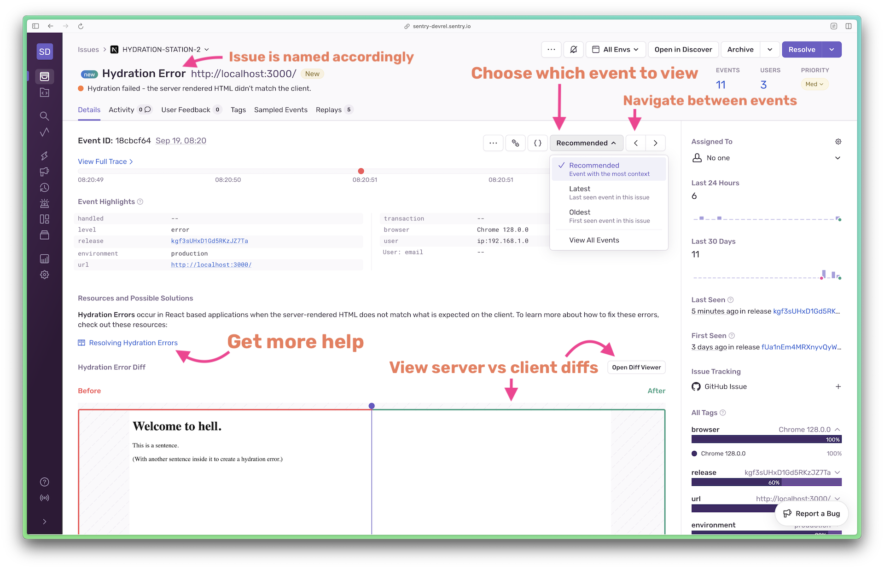Select the Activity 0 tab

click(x=127, y=109)
